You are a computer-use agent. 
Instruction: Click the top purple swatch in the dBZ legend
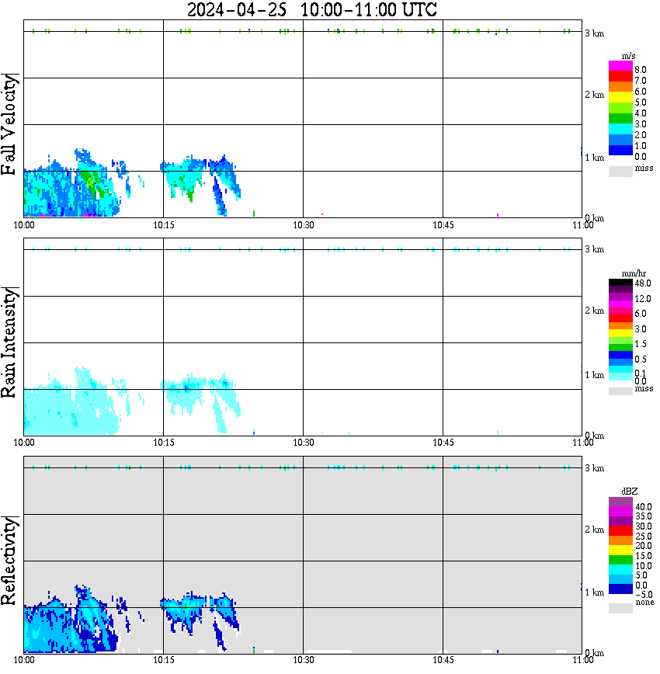(620, 502)
